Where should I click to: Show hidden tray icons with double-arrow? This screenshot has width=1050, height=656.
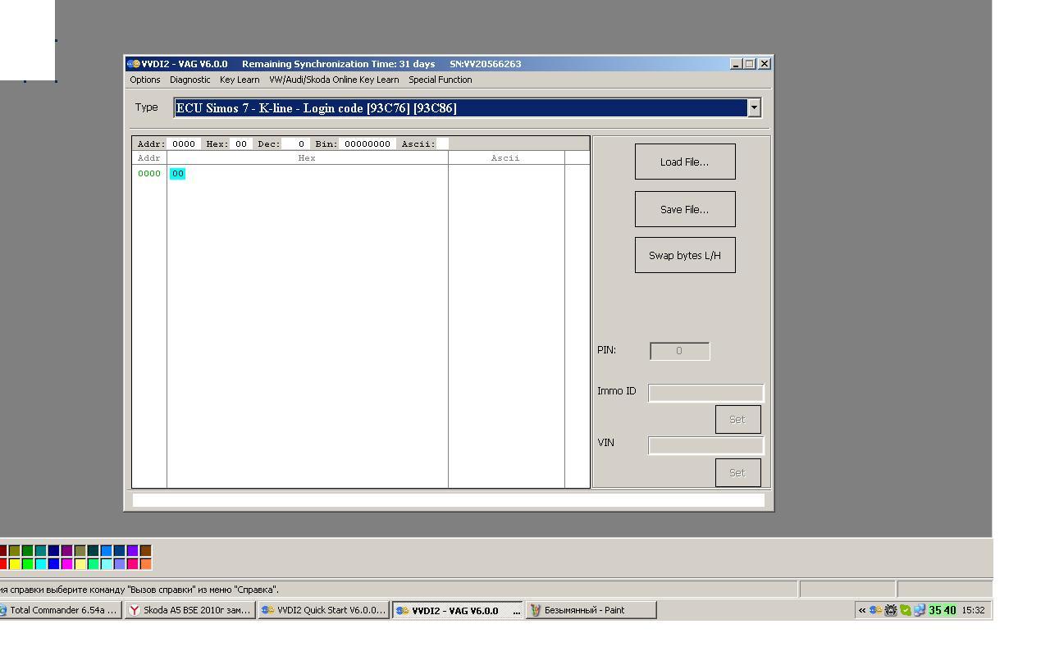[x=862, y=610]
